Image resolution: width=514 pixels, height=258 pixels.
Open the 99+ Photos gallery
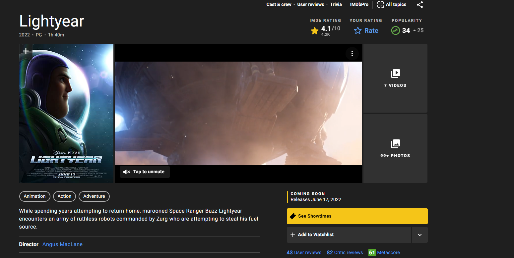pos(395,148)
